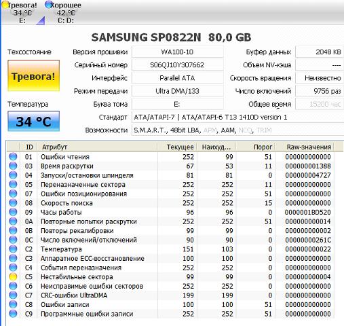Click status icon for Ошибки позиционирования

point(13,194)
